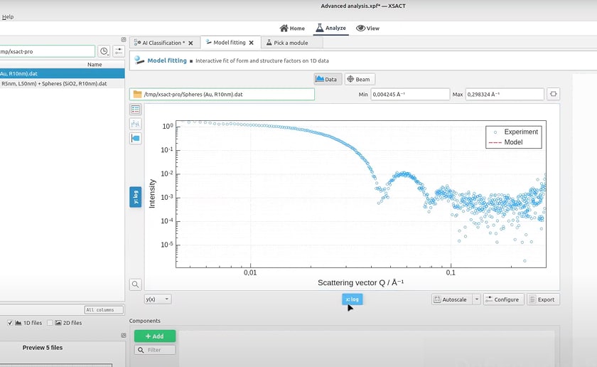
Task: Expand the Autoscale options arrow
Action: pos(477,299)
